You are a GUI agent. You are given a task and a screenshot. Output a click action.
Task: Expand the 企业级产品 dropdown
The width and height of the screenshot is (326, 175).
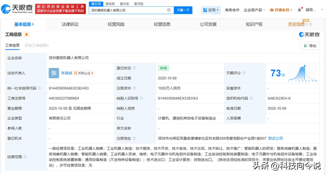(x=254, y=10)
